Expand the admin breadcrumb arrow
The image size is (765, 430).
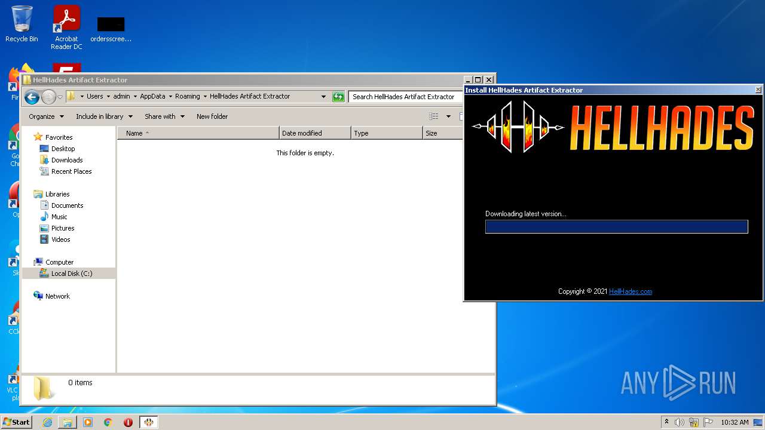coord(135,96)
